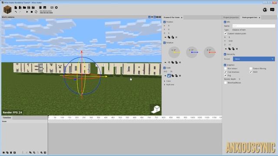Screen dimensions: 278x156
Task: Select the Timeline tab
Action: (7, 117)
